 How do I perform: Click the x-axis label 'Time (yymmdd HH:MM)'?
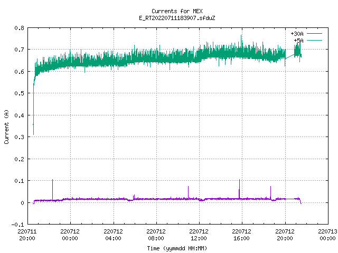pos(177,248)
